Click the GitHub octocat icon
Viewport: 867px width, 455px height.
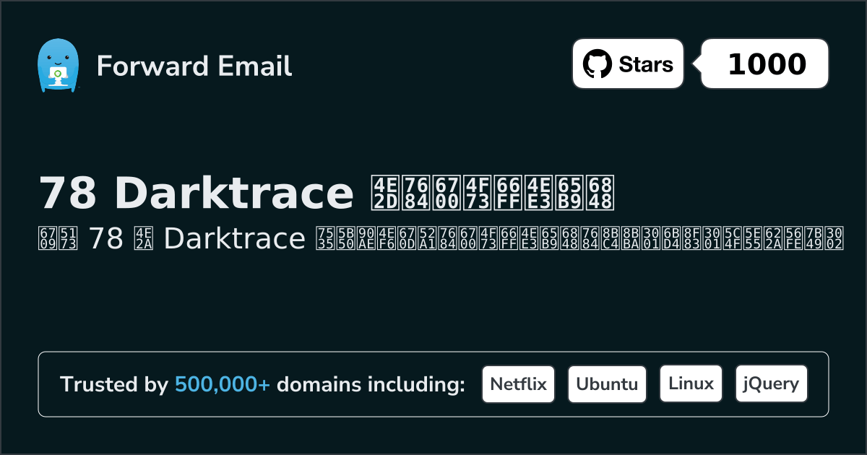click(x=598, y=64)
